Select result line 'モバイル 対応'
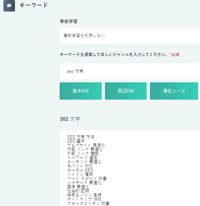This screenshot has width=200, height=206. (80, 166)
